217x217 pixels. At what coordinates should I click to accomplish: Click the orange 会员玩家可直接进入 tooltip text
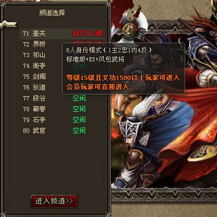(x=98, y=87)
